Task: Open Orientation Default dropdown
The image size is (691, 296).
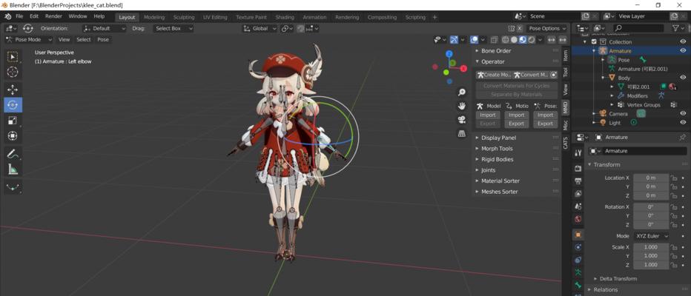Action: coord(105,28)
